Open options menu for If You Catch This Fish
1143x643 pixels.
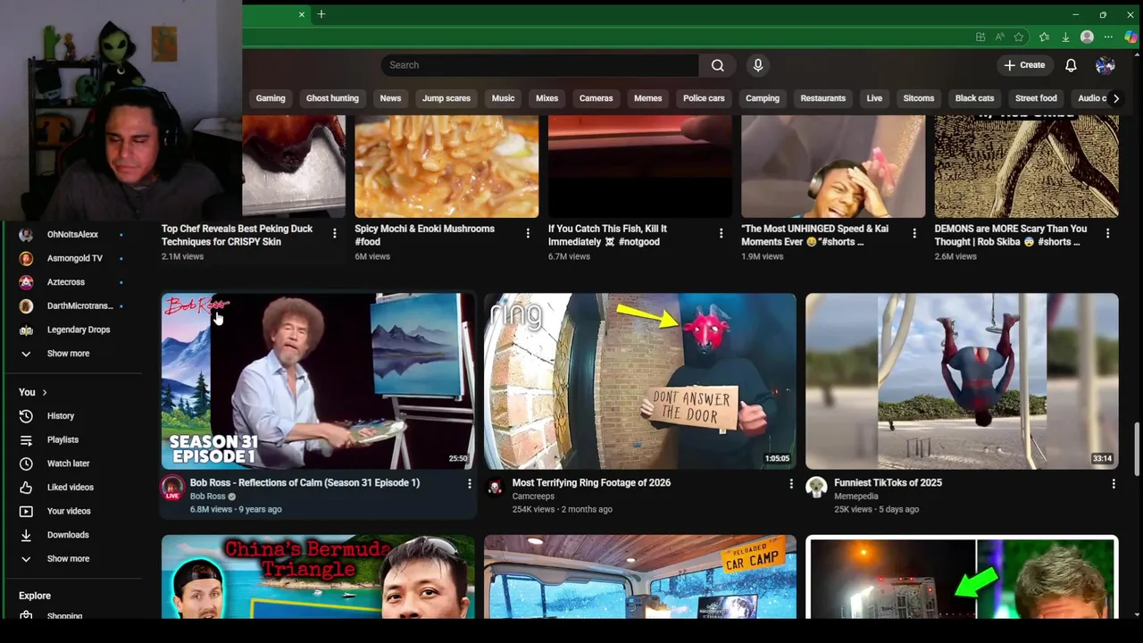coord(722,233)
